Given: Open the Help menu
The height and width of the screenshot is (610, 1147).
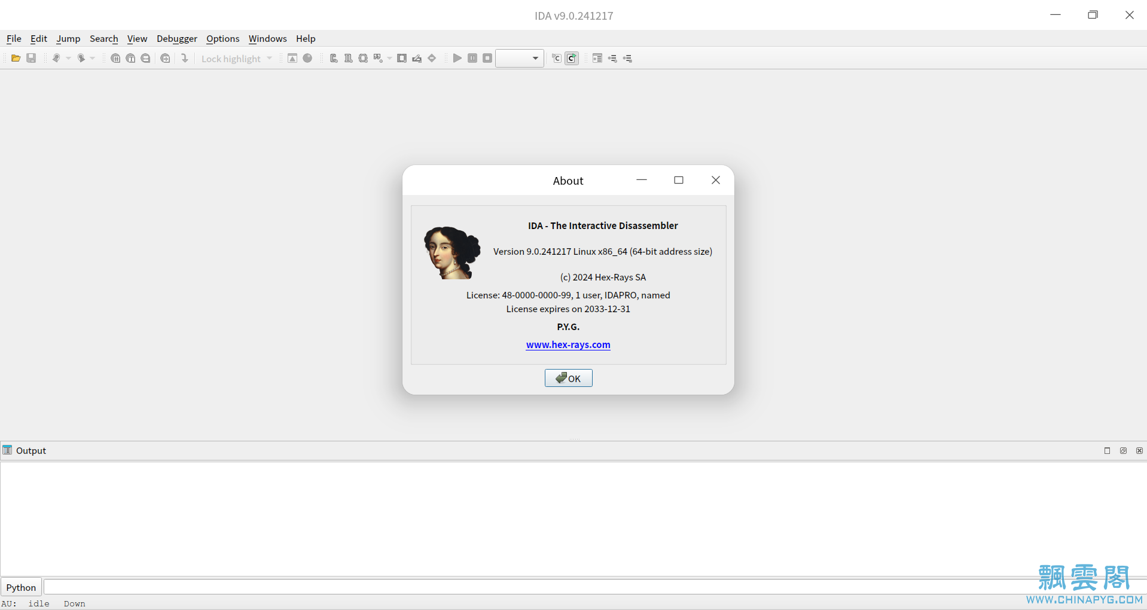Looking at the screenshot, I should [x=306, y=38].
